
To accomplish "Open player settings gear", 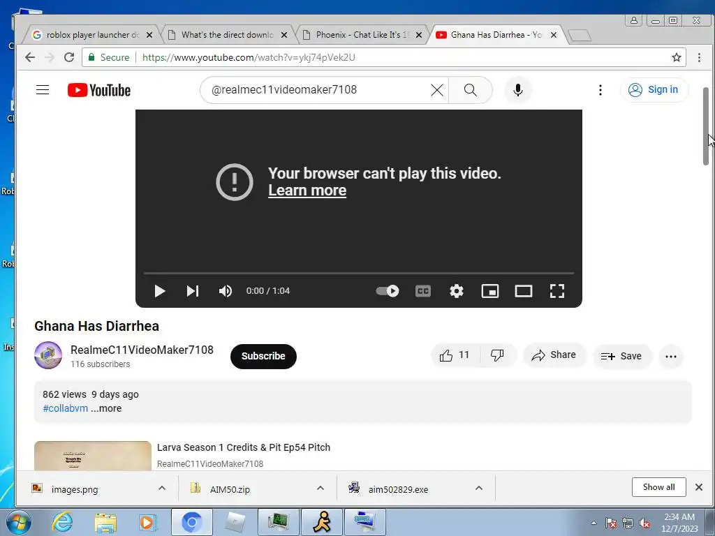I will [x=457, y=291].
